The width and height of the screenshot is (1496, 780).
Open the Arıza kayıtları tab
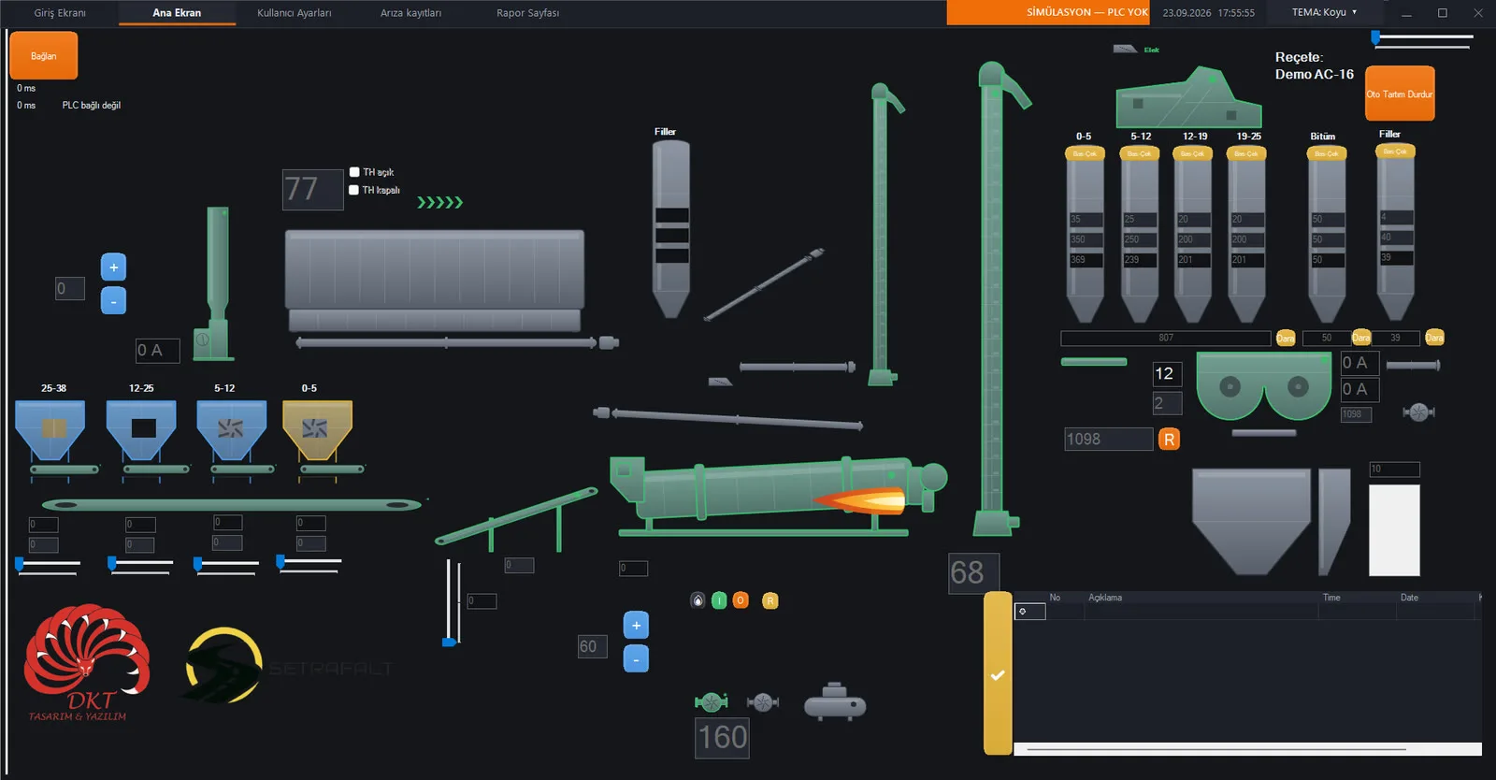point(410,13)
